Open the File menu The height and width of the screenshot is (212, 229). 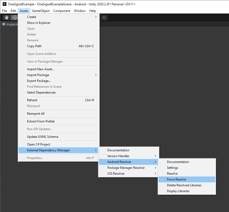tap(5, 11)
